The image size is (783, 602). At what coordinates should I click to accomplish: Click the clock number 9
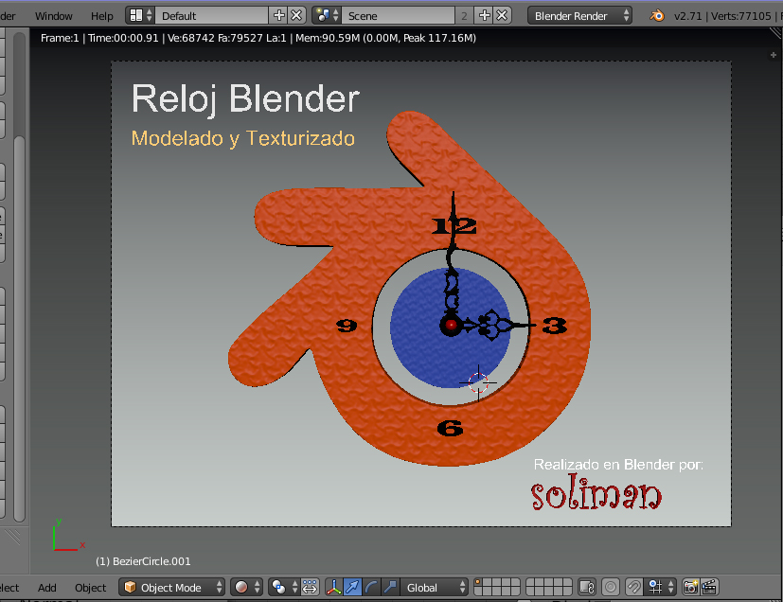[347, 326]
